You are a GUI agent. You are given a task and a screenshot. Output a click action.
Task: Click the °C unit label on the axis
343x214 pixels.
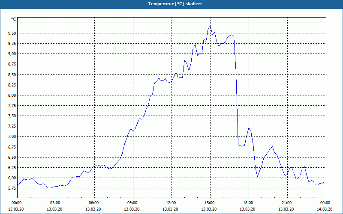click(x=14, y=19)
